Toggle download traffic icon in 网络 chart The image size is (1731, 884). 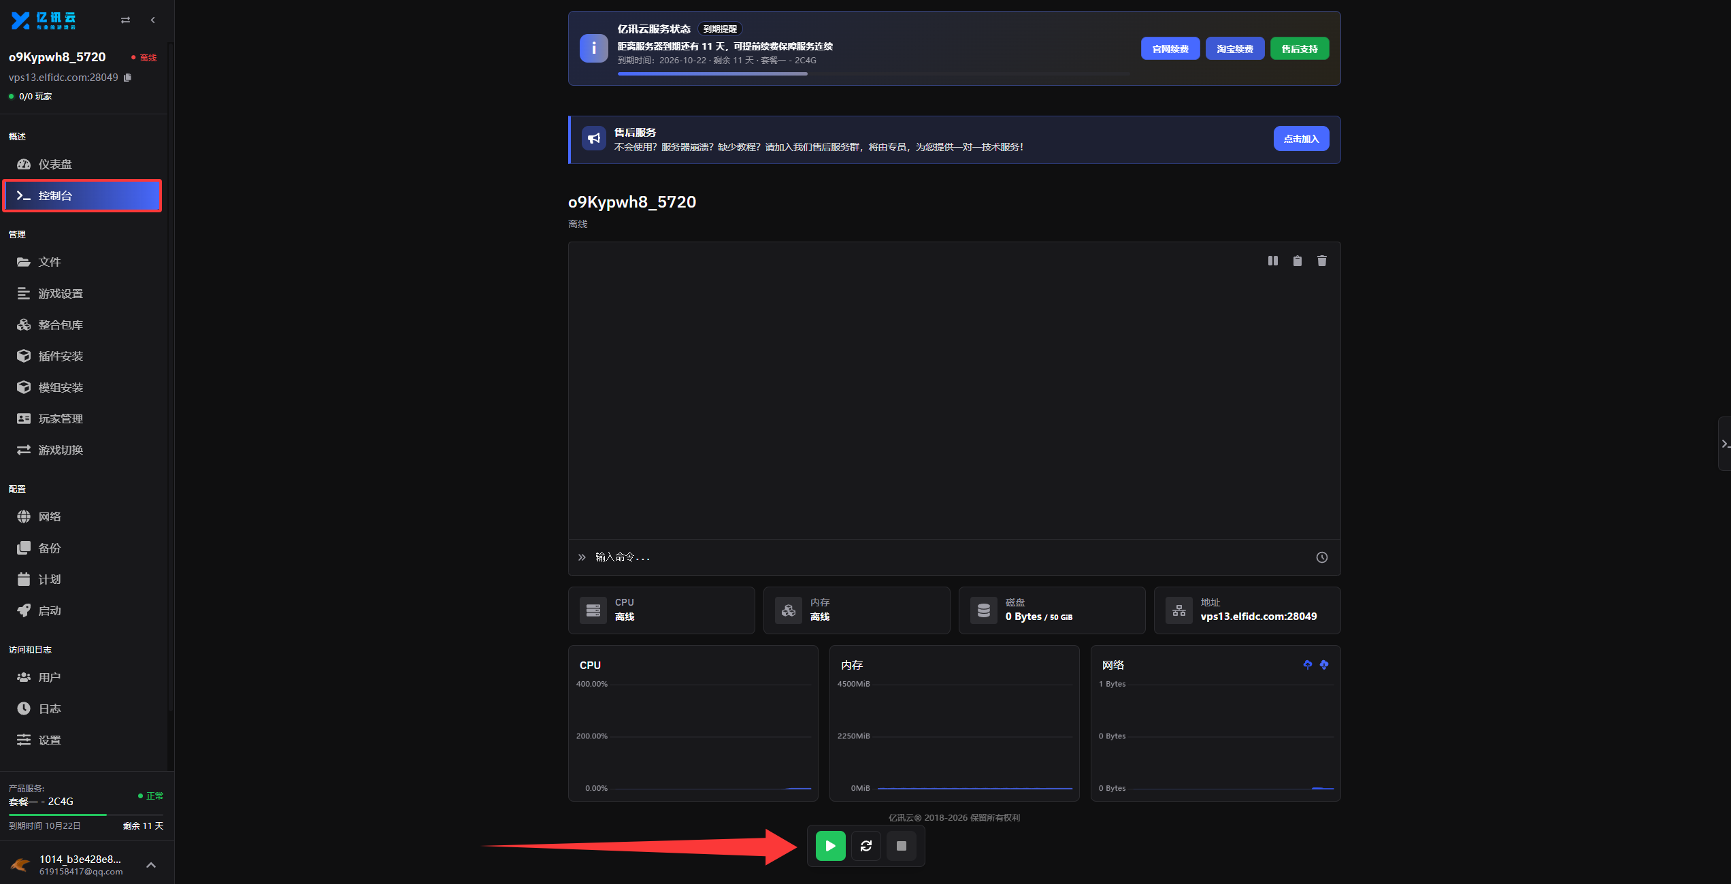click(x=1324, y=665)
